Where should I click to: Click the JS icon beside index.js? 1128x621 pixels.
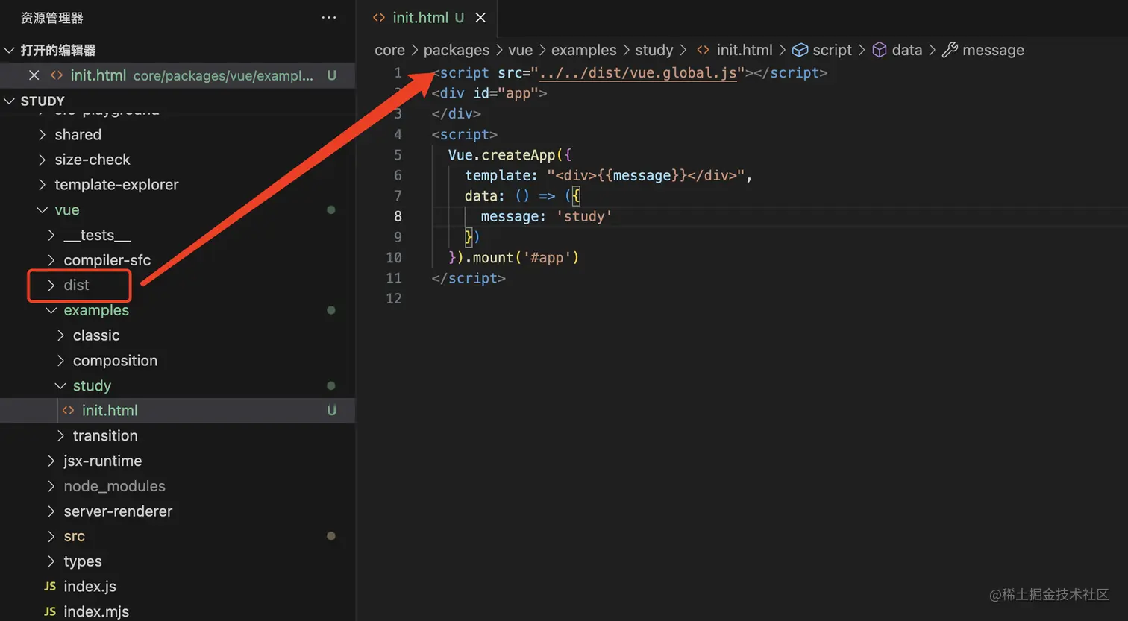(50, 587)
